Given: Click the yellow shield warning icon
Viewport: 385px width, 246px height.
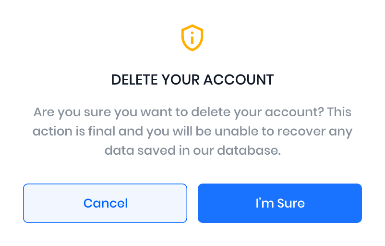Looking at the screenshot, I should [192, 38].
